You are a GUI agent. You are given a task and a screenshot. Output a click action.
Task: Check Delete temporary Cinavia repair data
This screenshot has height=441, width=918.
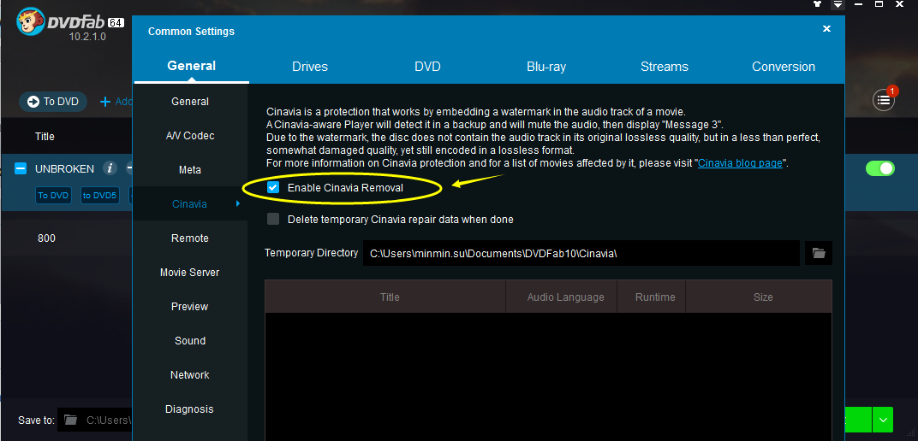(273, 220)
